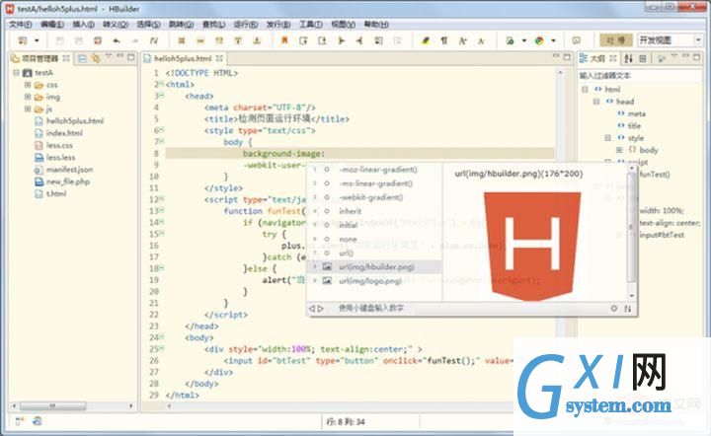Open the 文件(F) menu
This screenshot has height=436, width=711.
[21, 25]
